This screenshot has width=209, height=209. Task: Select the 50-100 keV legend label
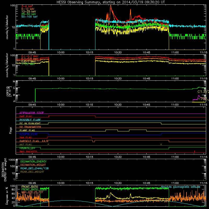click(30, 17)
